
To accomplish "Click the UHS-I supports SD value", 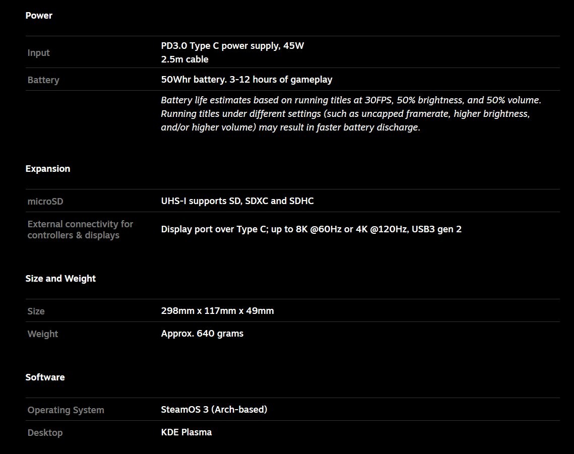I will coord(237,201).
